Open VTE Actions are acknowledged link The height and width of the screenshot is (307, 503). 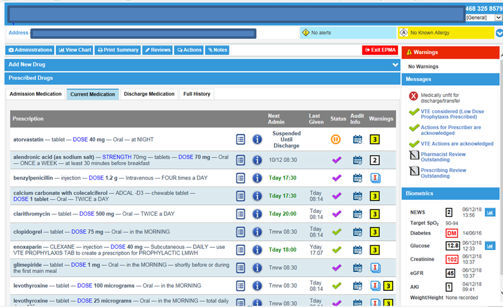[x=457, y=143]
